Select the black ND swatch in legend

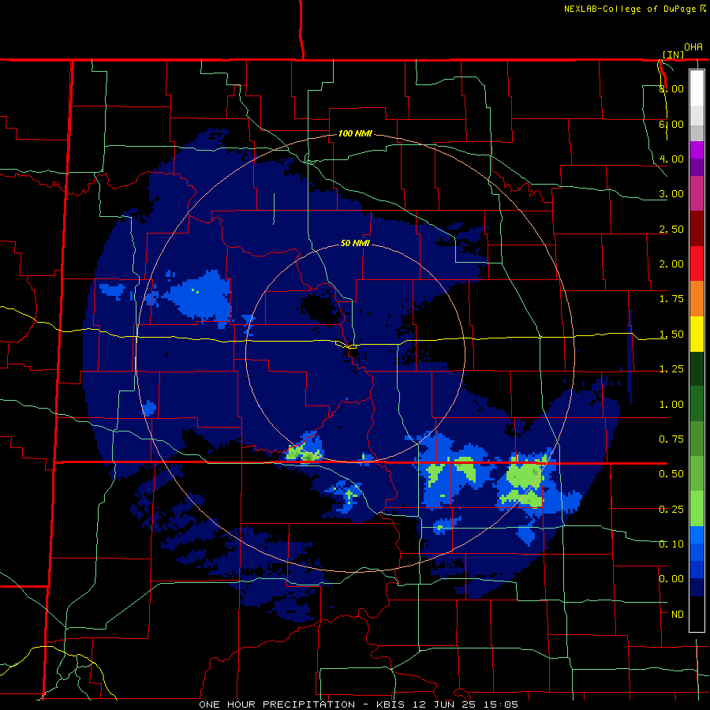[697, 614]
